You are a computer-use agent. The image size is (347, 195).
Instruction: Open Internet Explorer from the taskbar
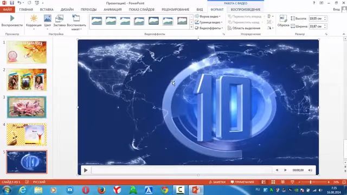[22, 190]
